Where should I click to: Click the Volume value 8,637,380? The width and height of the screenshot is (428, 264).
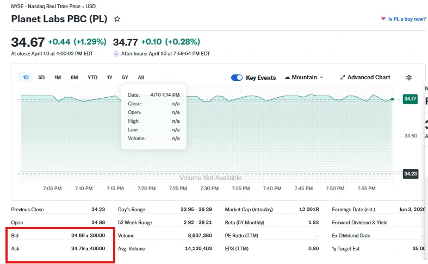click(200, 235)
